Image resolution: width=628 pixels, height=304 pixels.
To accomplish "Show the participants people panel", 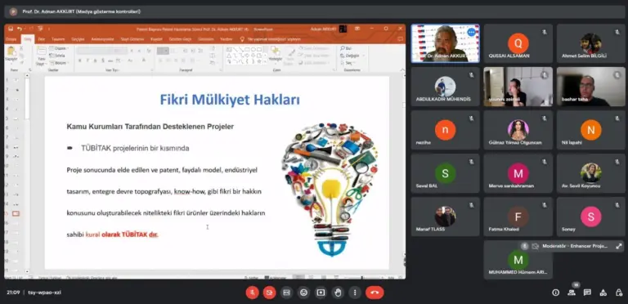I will [x=572, y=293].
